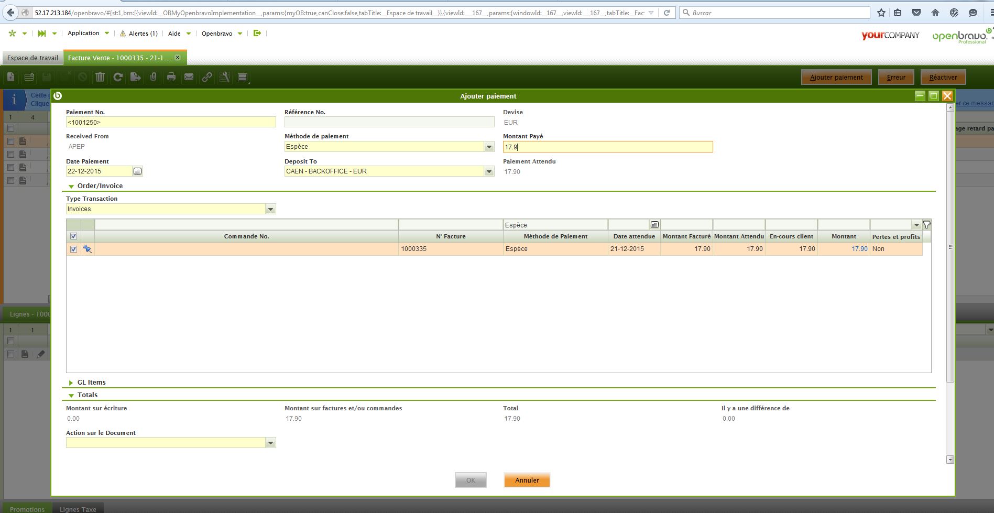The height and width of the screenshot is (513, 994).
Task: Open the Action sur le Document dropdown
Action: click(270, 443)
